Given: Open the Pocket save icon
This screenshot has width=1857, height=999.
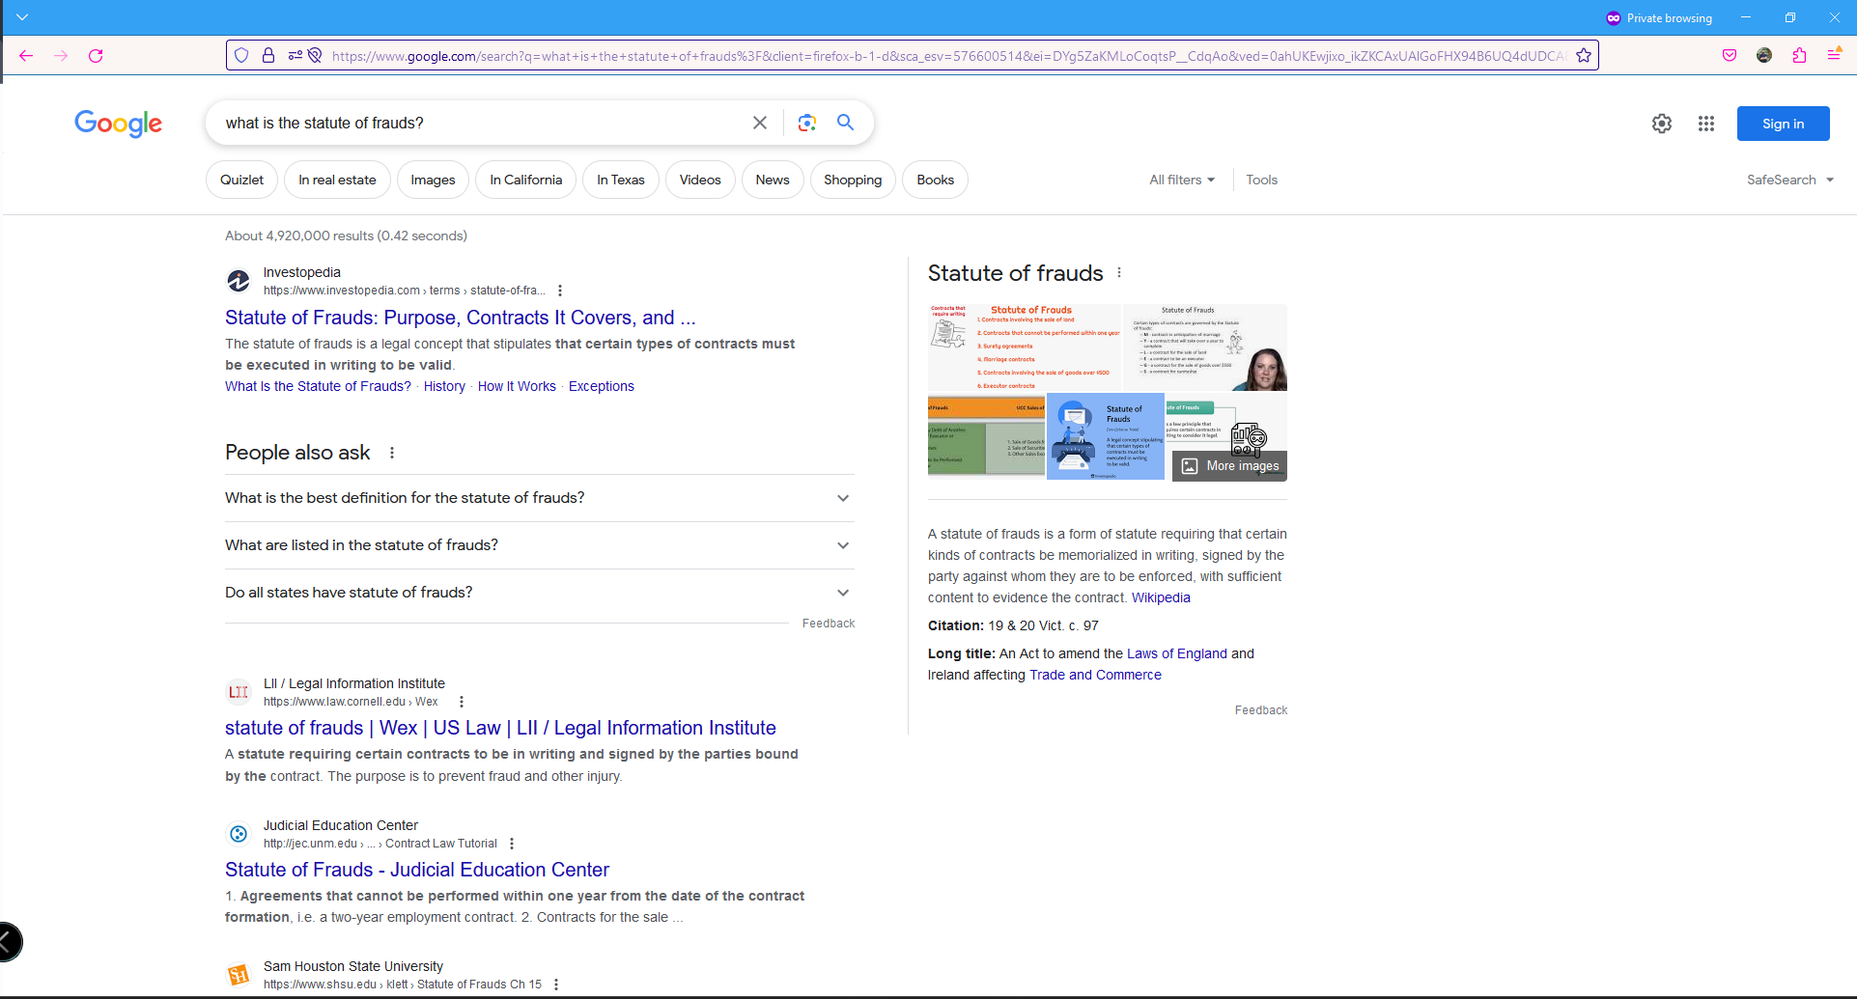Looking at the screenshot, I should pos(1730,56).
